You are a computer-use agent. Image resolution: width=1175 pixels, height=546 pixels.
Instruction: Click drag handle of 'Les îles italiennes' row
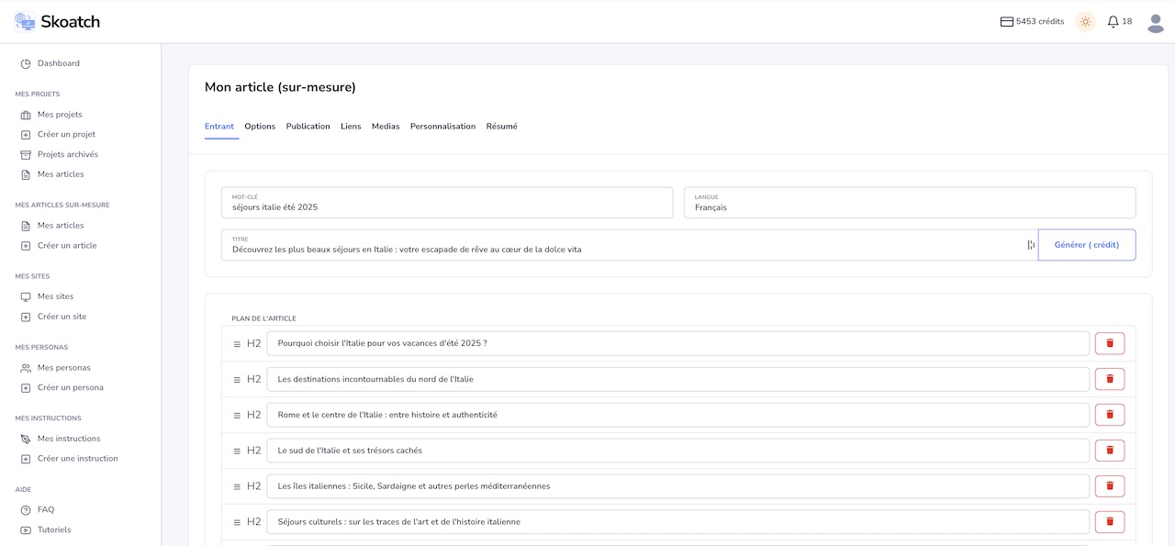[x=237, y=486]
